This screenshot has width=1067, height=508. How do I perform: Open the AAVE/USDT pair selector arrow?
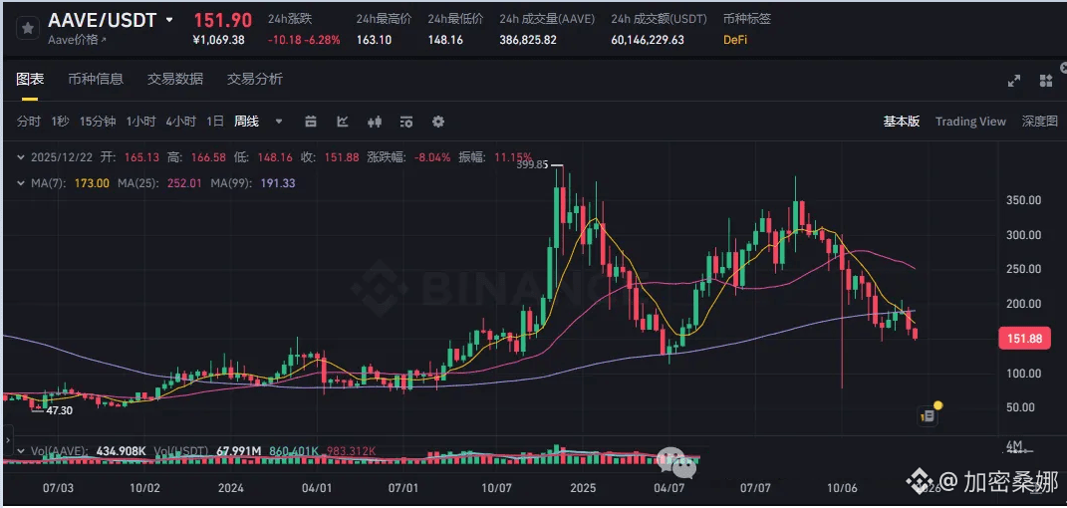pyautogui.click(x=169, y=20)
